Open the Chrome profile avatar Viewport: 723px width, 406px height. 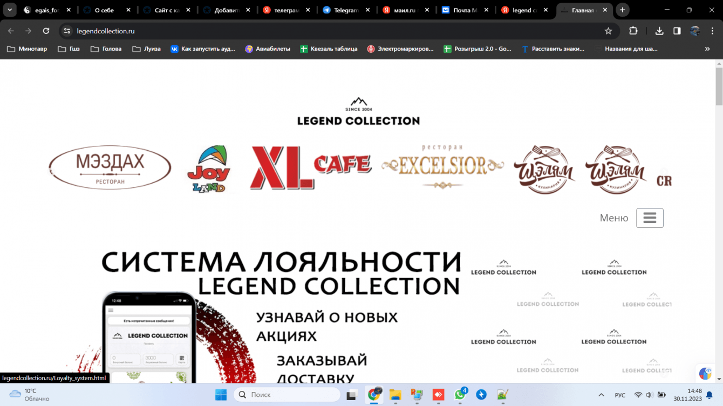pyautogui.click(x=695, y=31)
